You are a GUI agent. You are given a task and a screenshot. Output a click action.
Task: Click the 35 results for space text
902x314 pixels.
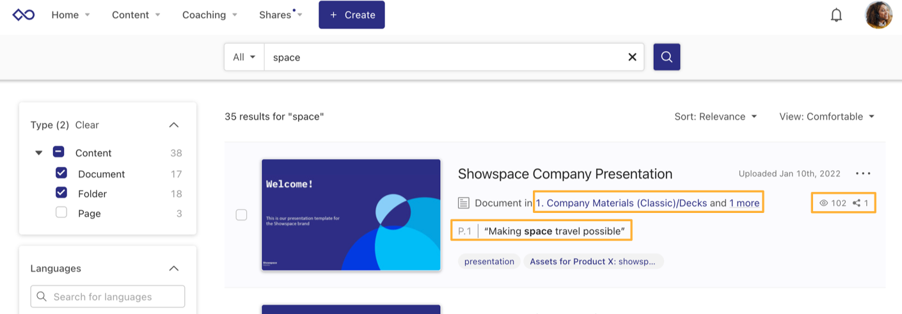tap(274, 116)
